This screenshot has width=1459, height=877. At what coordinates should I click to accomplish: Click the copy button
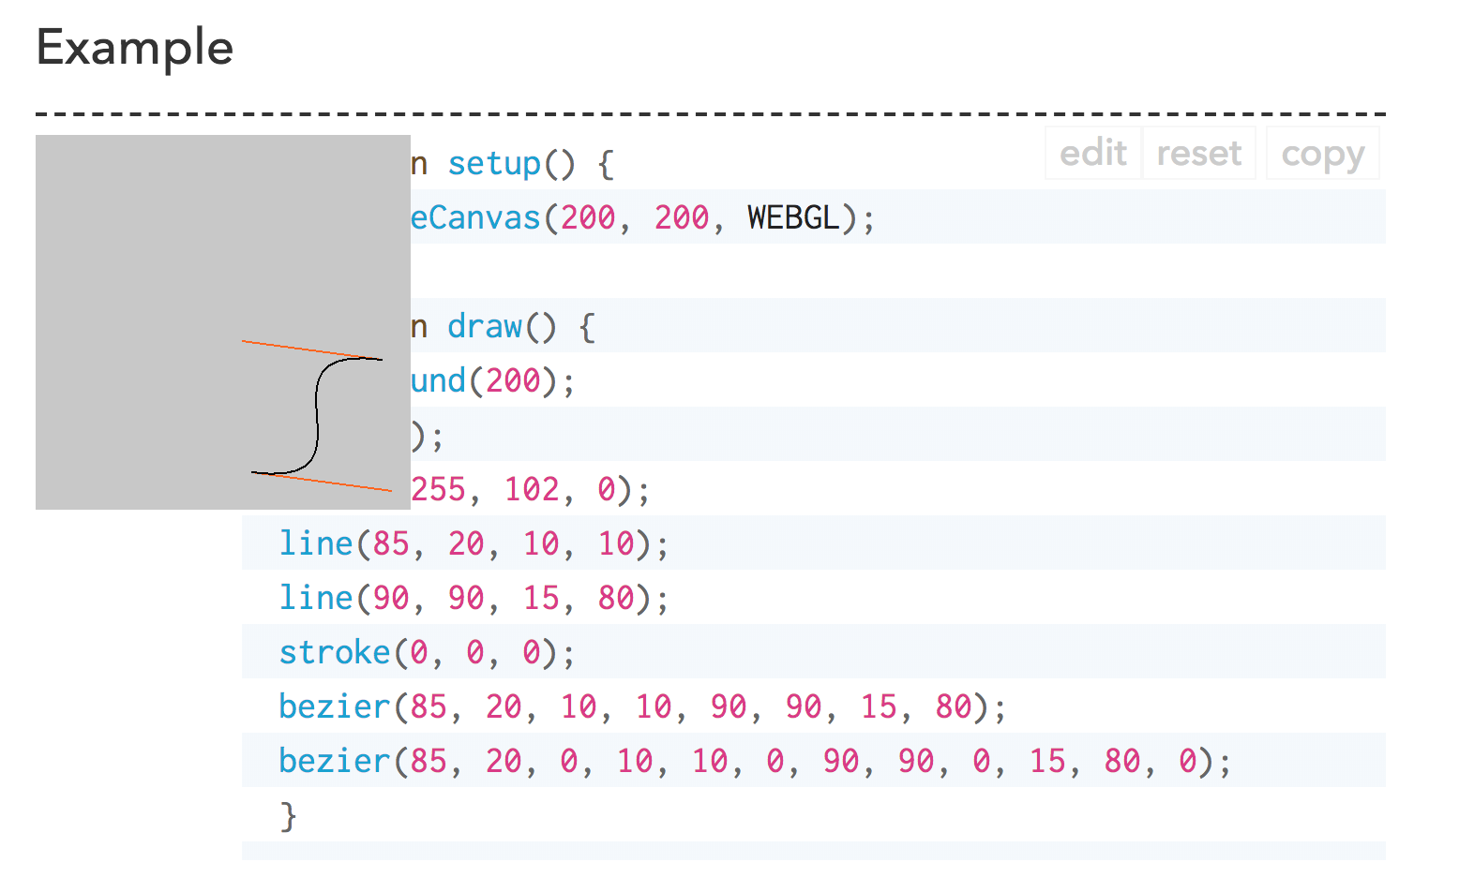[1323, 153]
